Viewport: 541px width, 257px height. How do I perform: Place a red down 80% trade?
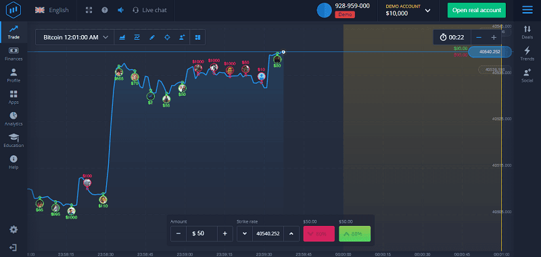[319, 233]
